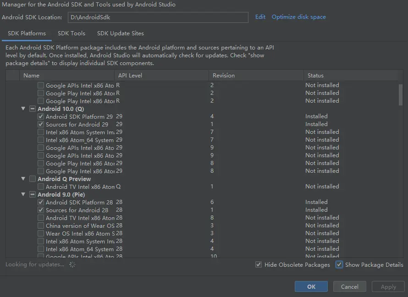Uncheck Sources for Android 28

click(x=41, y=210)
